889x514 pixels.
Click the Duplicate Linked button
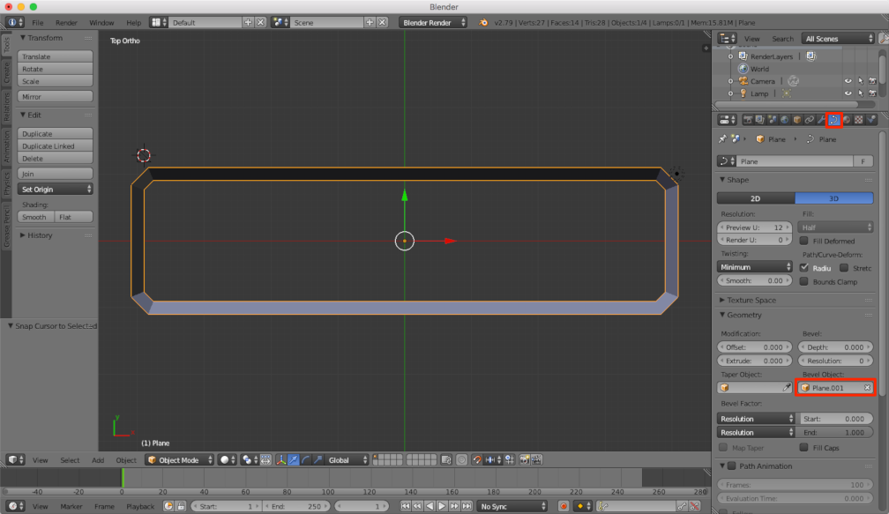[55, 146]
